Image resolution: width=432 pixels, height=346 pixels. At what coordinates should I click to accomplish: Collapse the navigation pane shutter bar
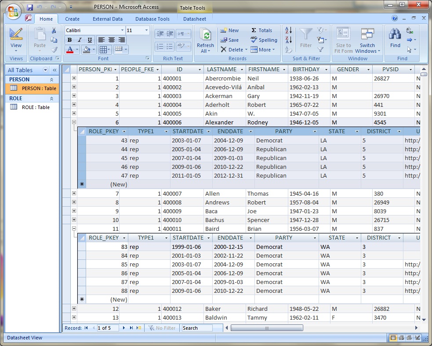click(54, 70)
